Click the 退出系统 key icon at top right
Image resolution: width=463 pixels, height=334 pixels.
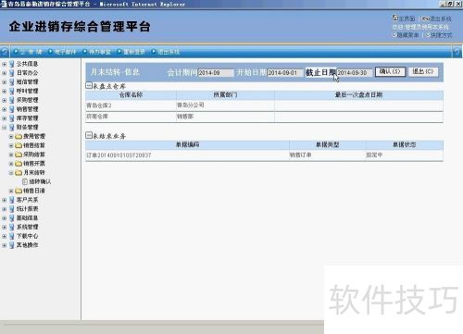point(426,19)
